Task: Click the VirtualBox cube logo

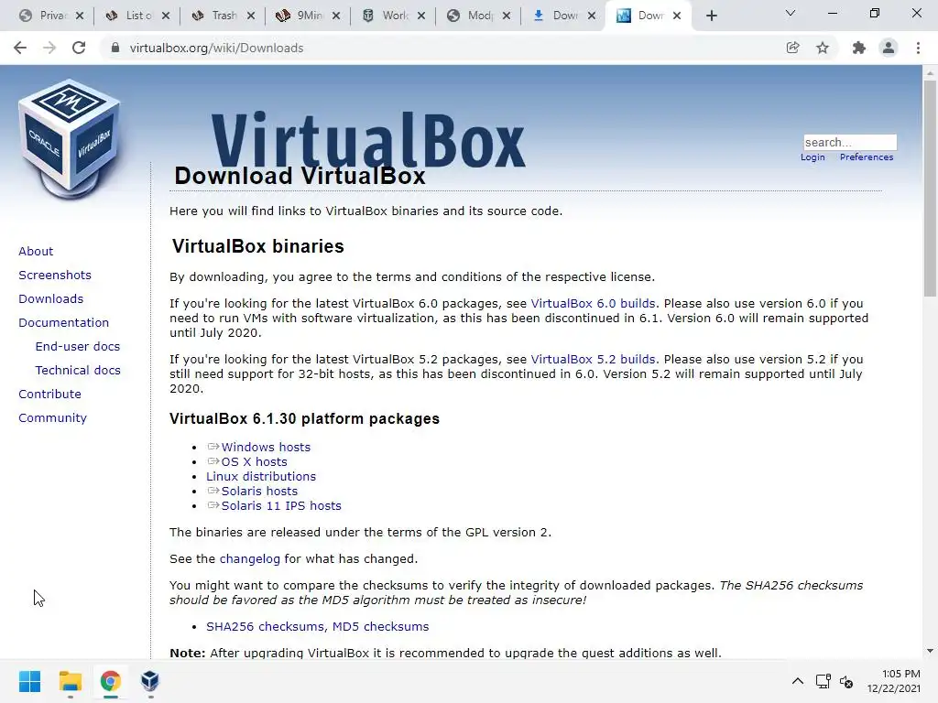Action: click(70, 139)
